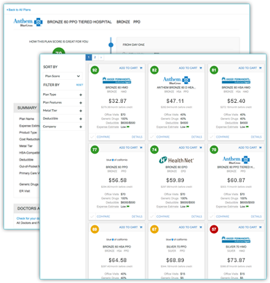Go to results page 2
The width and height of the screenshot is (270, 283).
pyautogui.click(x=95, y=57)
